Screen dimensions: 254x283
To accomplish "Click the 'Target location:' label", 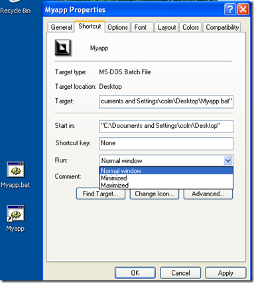I will click(76, 87).
